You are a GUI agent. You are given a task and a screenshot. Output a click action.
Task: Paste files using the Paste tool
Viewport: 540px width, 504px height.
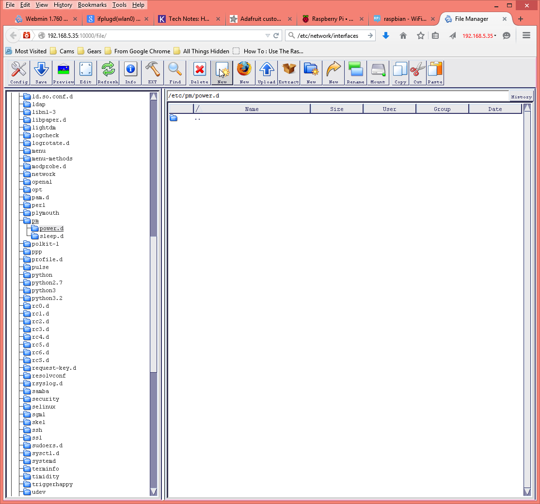pos(435,72)
